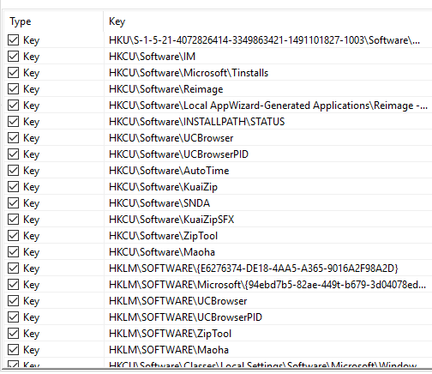Uncheck the HKCU\Software\IM key checkbox
Screen dimensions: 432x374
(14, 57)
